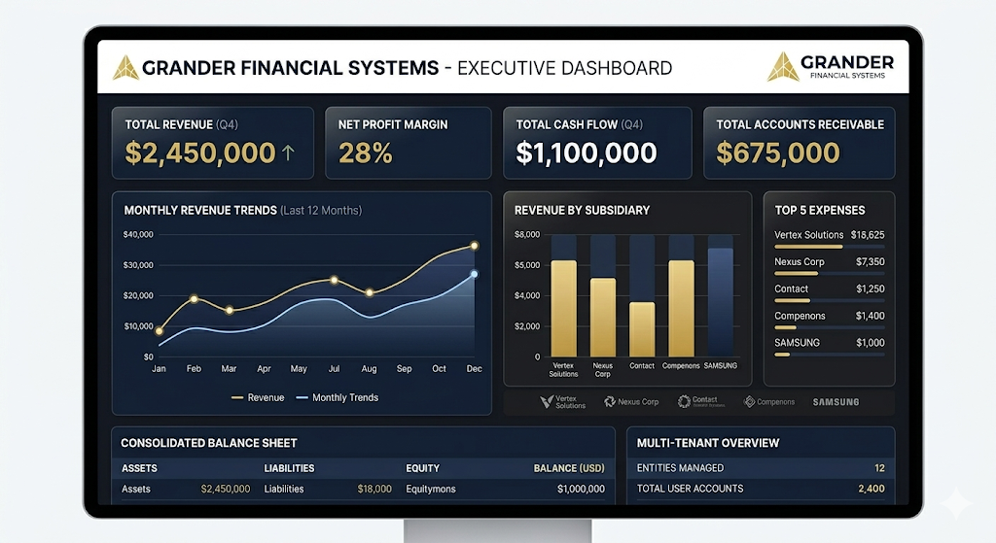Open the Total Accounts Receivable card
The height and width of the screenshot is (543, 996).
pos(799,143)
